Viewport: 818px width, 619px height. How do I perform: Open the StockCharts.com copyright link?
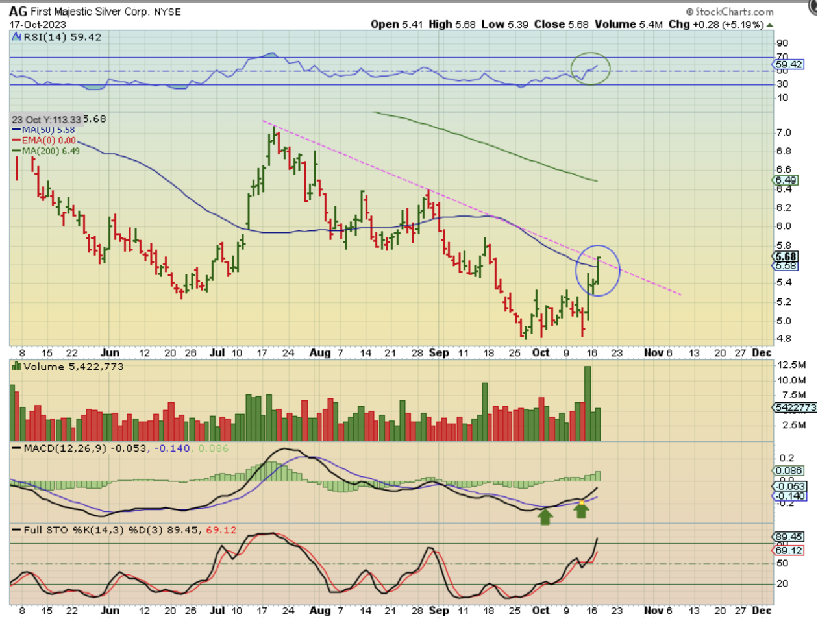click(x=730, y=11)
